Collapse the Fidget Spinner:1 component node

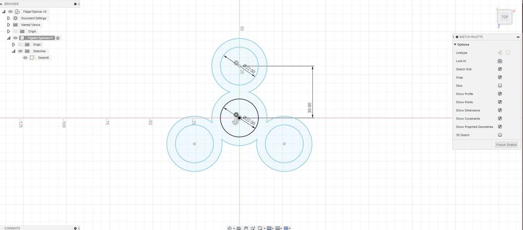9,38
